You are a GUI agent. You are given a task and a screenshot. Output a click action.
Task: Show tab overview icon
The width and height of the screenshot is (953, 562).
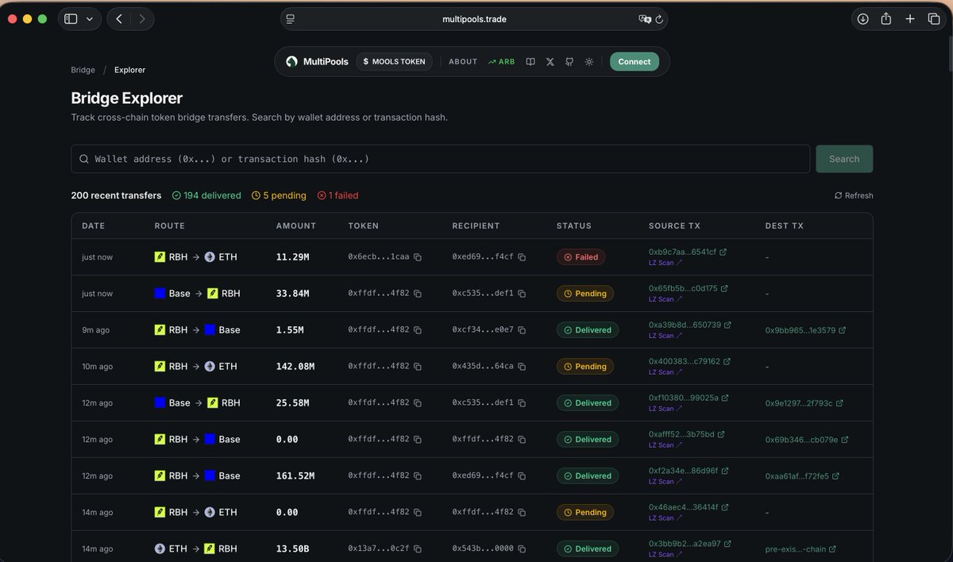tap(933, 19)
